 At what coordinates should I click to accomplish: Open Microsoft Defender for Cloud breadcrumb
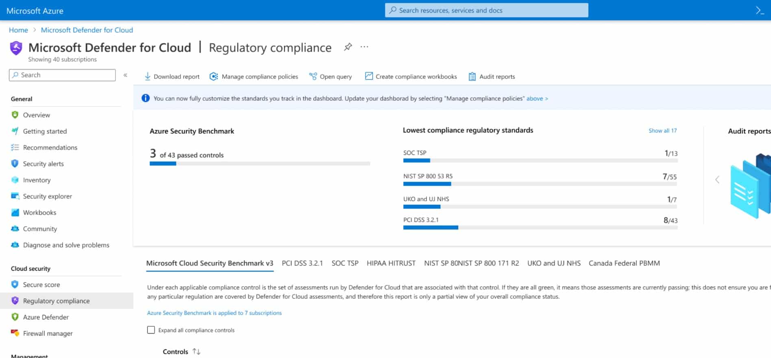coord(87,30)
